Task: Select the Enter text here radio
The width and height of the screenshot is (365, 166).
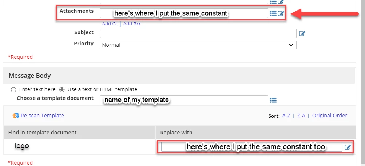Action: tap(13, 89)
